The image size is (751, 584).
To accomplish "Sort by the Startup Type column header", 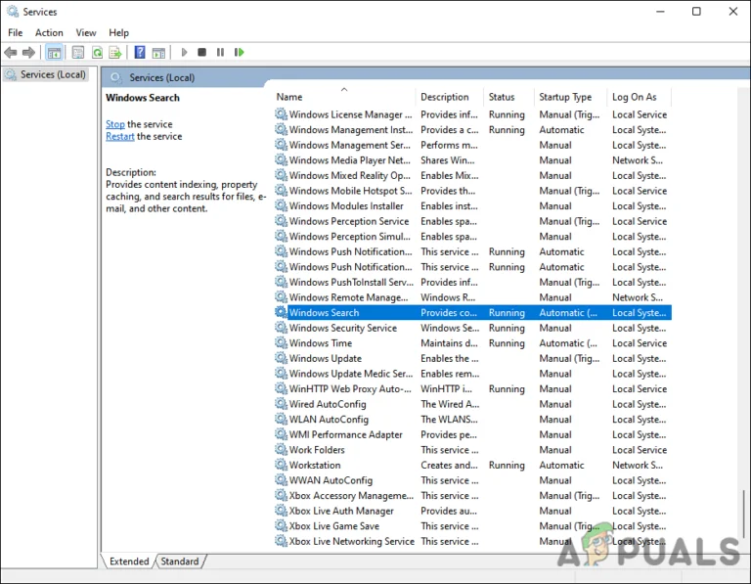I will pos(571,97).
